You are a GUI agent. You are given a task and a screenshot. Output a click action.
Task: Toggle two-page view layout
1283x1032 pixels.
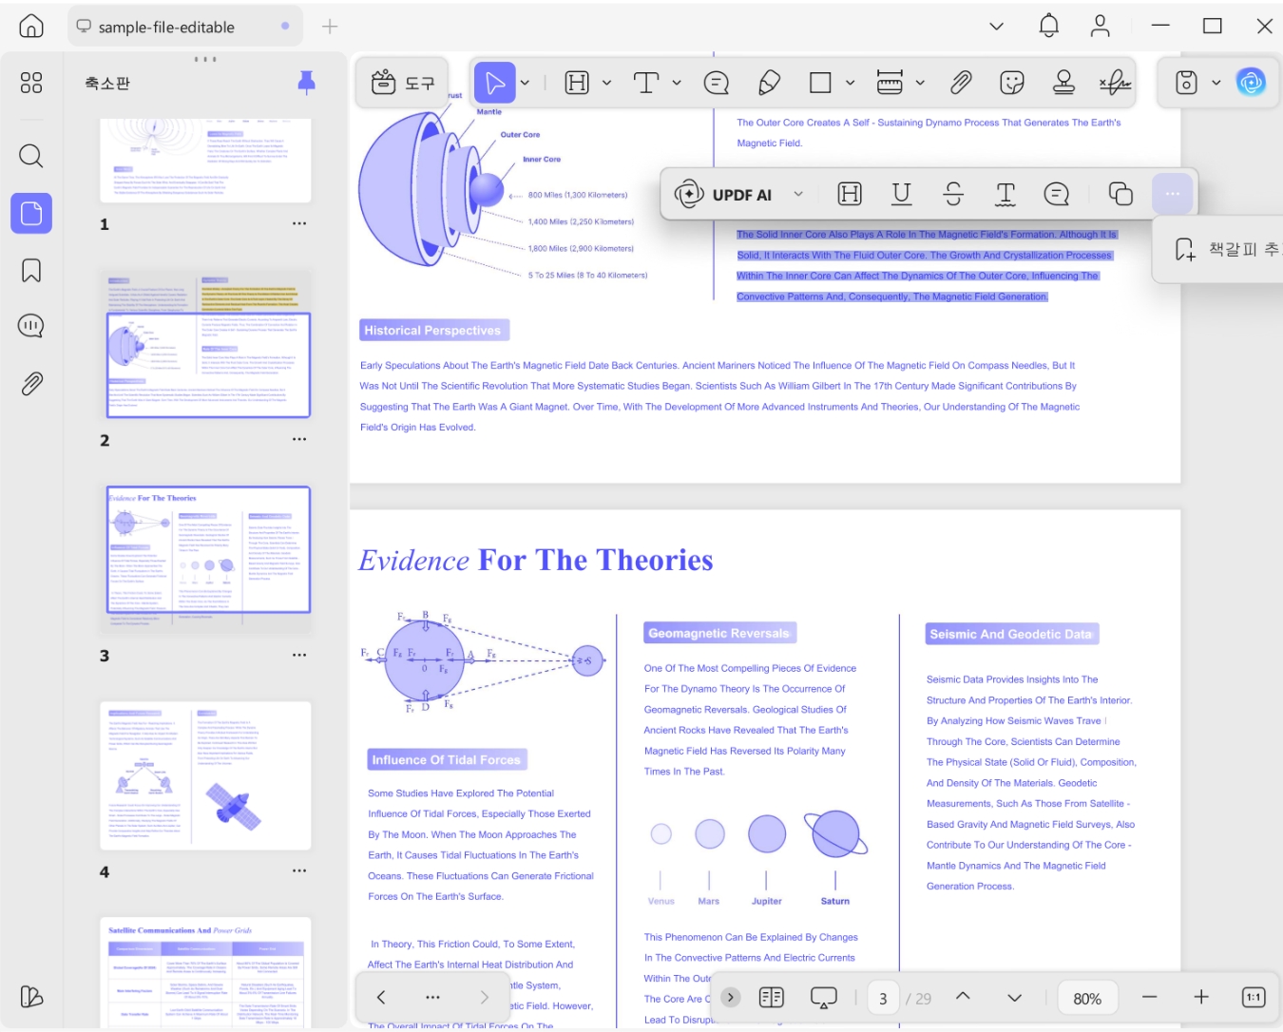pyautogui.click(x=772, y=998)
